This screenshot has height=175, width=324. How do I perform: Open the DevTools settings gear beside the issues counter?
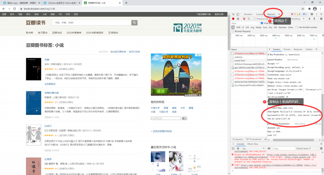tap(312, 14)
